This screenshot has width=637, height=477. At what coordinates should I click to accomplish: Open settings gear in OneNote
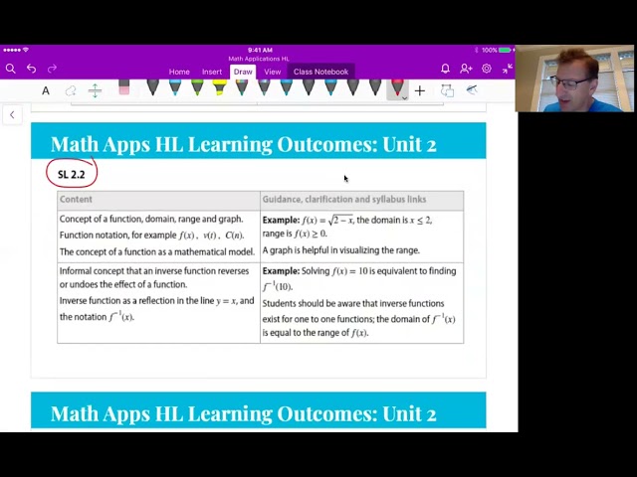(487, 69)
